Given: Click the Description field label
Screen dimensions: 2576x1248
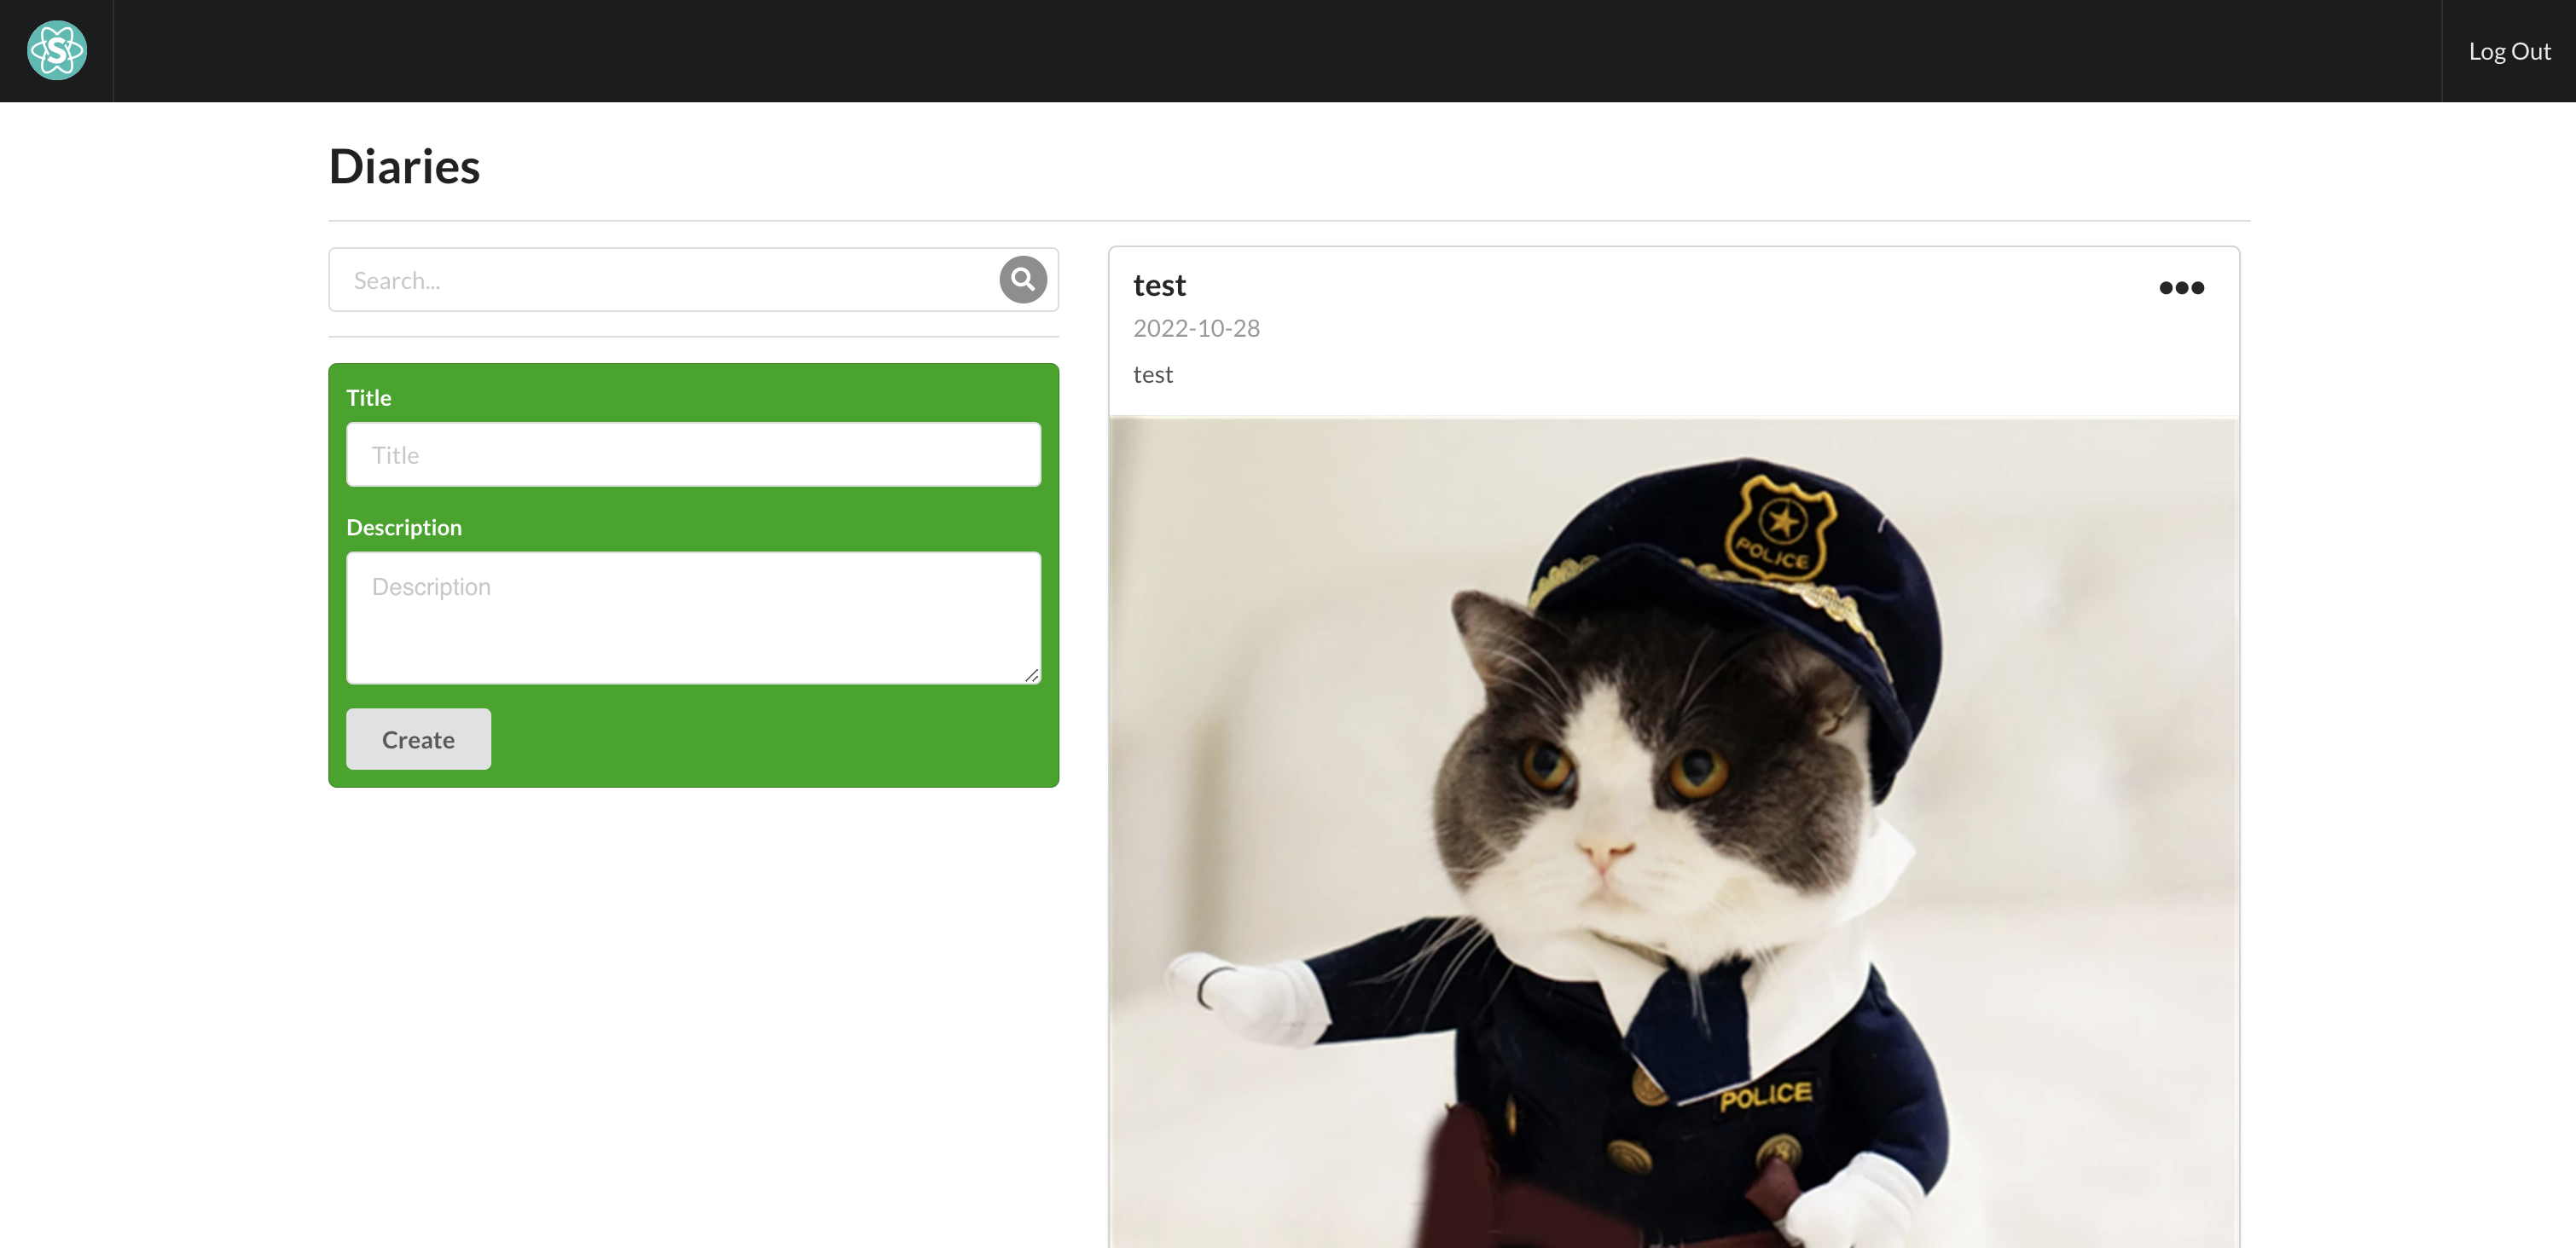Looking at the screenshot, I should pos(404,528).
